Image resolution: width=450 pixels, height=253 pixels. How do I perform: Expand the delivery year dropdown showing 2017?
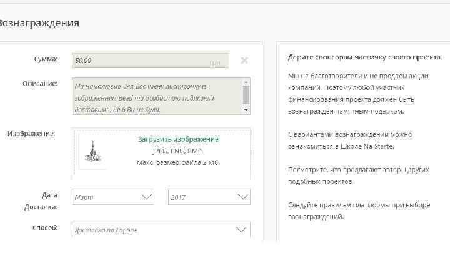pyautogui.click(x=209, y=197)
